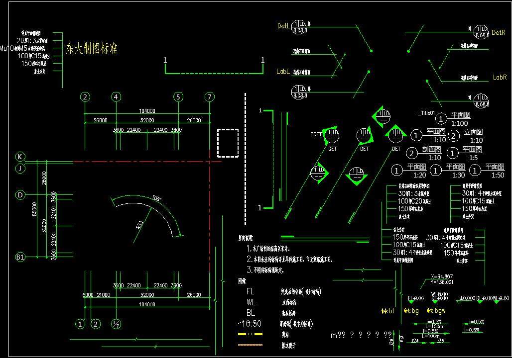Click the 平面图 1:100 title label

pos(459,119)
